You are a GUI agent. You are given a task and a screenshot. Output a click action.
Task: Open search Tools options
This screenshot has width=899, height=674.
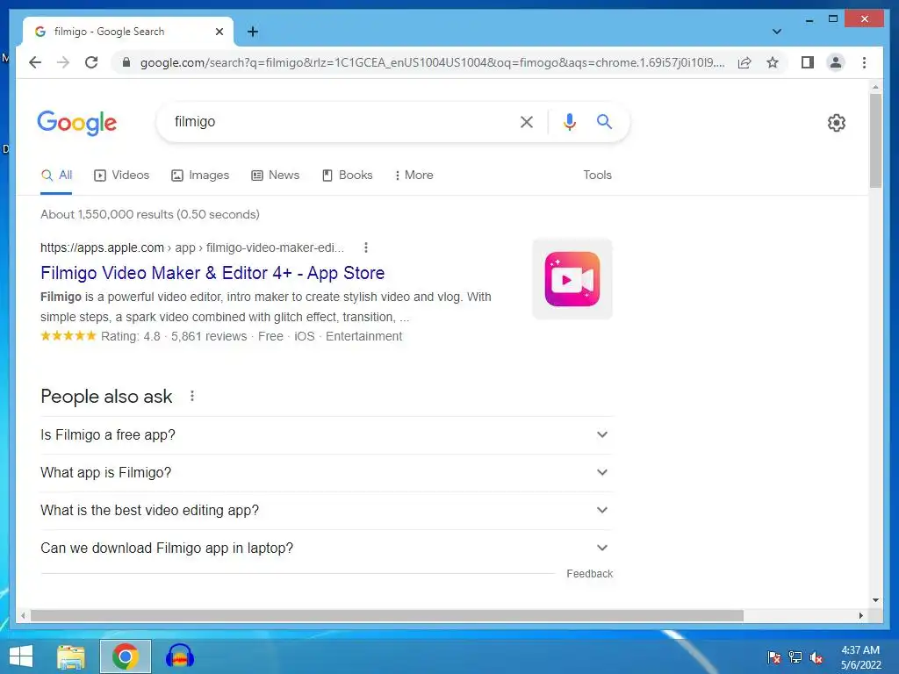(x=597, y=176)
